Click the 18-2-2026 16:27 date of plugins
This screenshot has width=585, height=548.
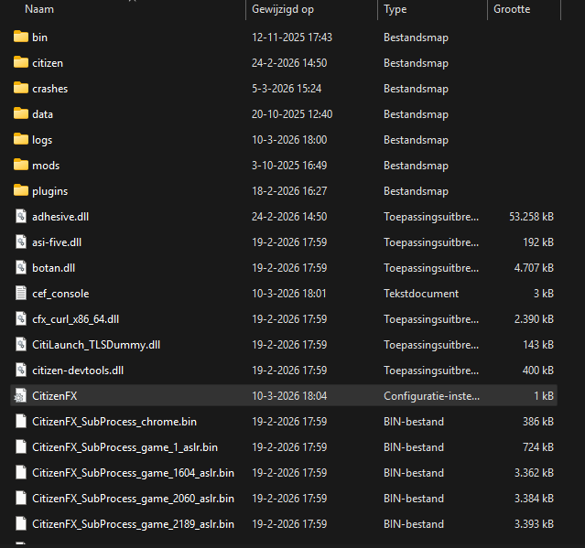(x=289, y=191)
